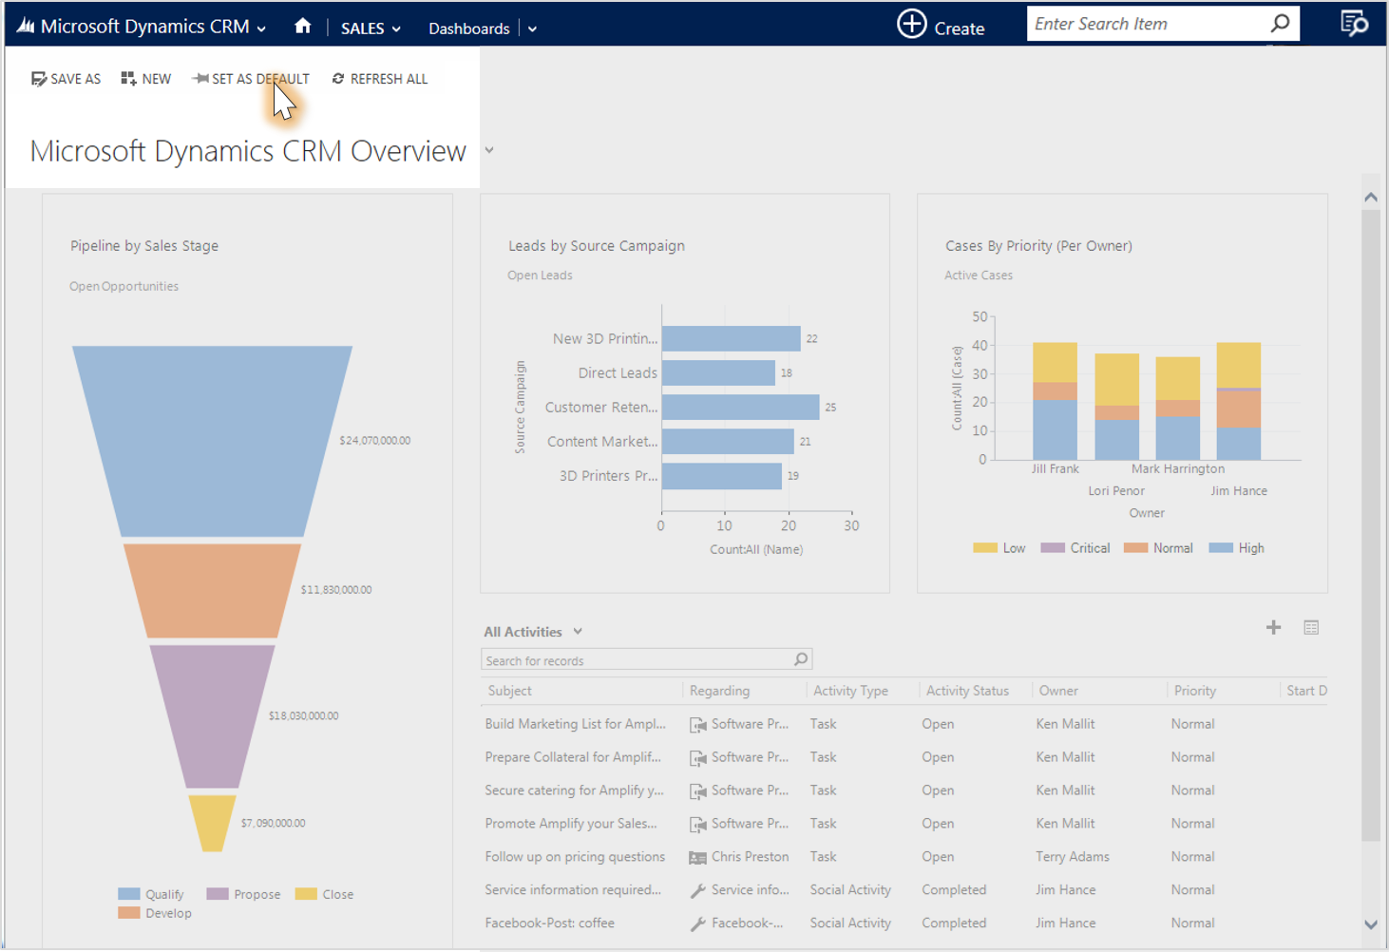Open the SALES area dropdown
Screen dimensions: 1389x952
pos(371,29)
